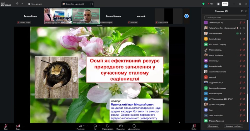
Task: Turn on the camera video button
Action: click(x=18, y=126)
